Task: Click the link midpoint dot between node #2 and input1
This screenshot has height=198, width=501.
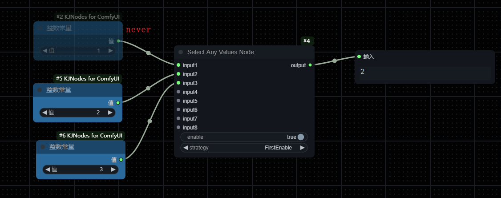Action: coord(148,53)
